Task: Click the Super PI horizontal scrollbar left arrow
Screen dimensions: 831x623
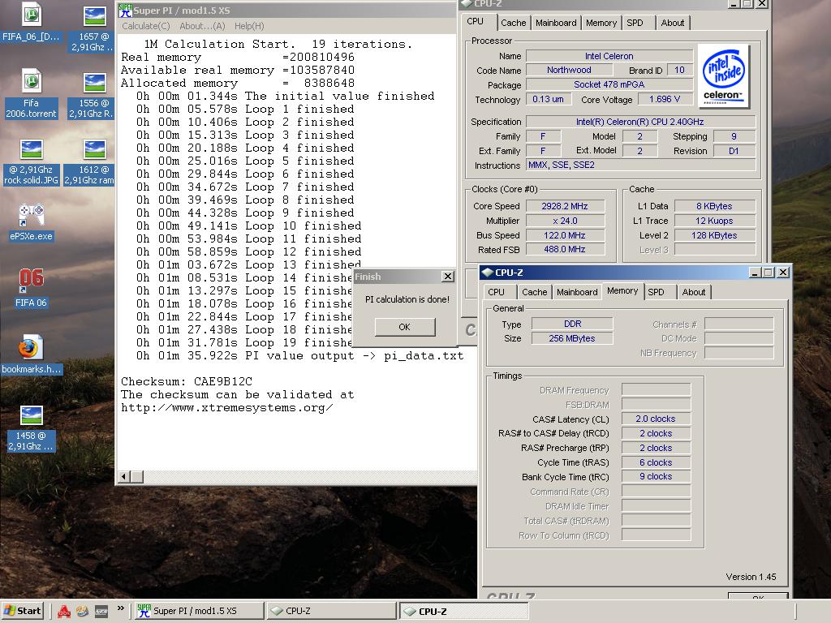Action: click(125, 476)
